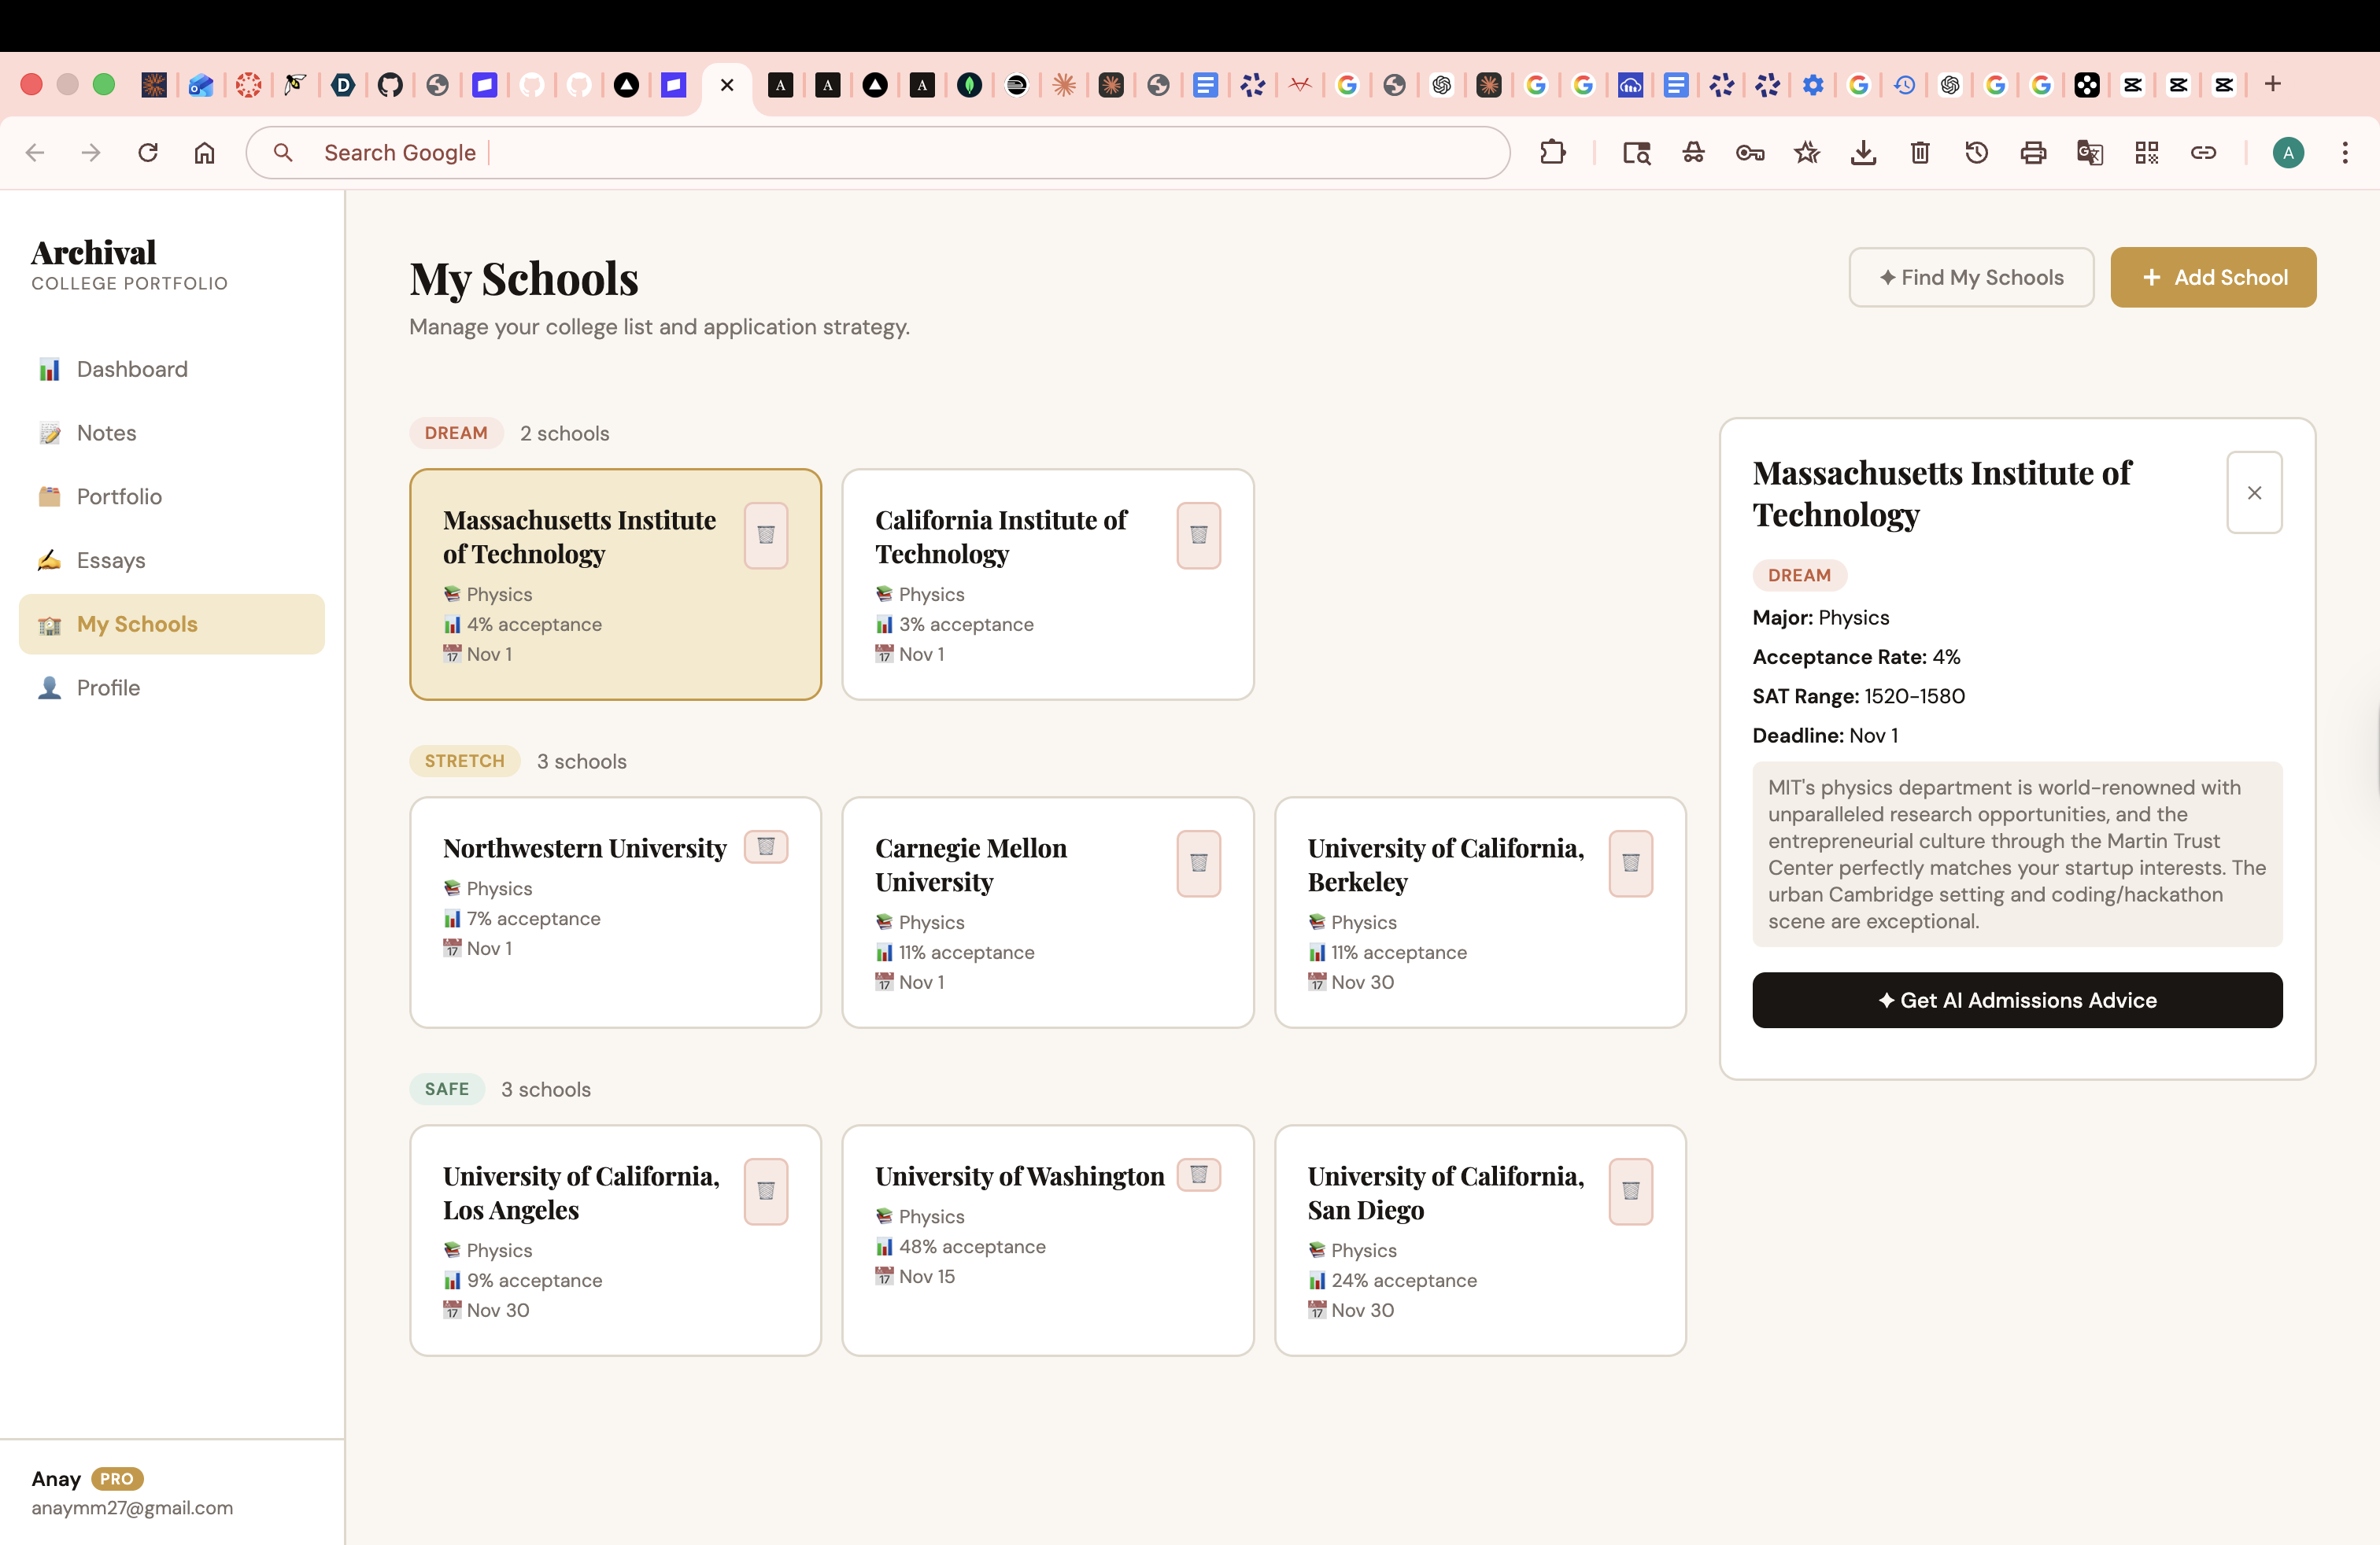2380x1545 pixels.
Task: Get AI Admissions Advice for MIT
Action: click(2016, 1001)
